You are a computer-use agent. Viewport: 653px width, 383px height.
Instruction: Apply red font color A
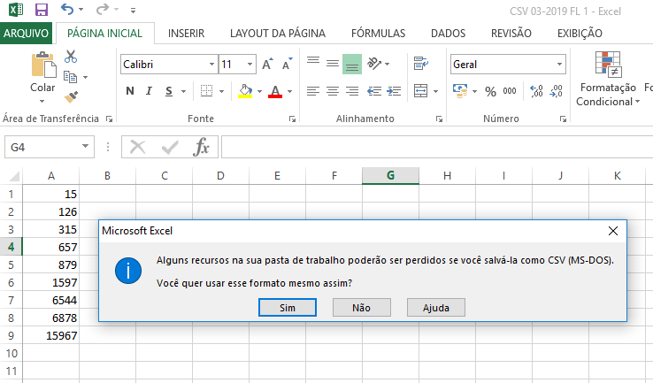coord(275,91)
